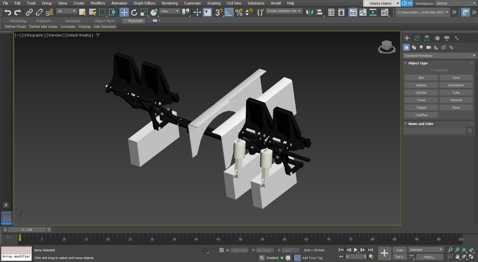Open Create Selection Set dropdown
The image size is (478, 262).
284,11
